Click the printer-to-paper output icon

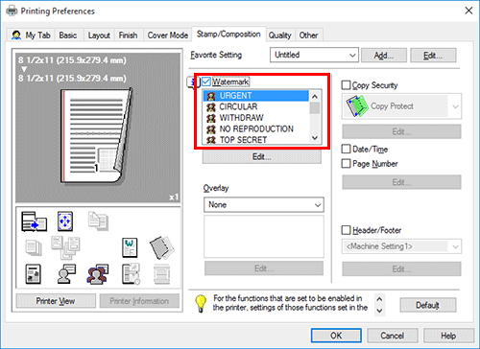[x=34, y=221]
